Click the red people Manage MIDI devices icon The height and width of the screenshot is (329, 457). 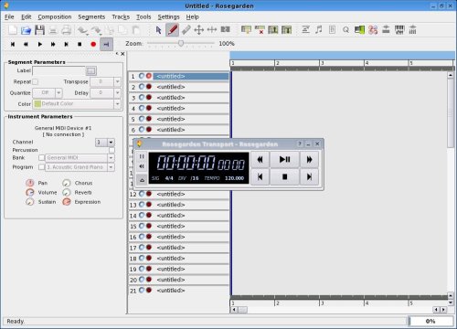tap(373, 30)
